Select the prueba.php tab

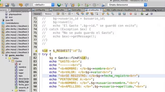94,10
